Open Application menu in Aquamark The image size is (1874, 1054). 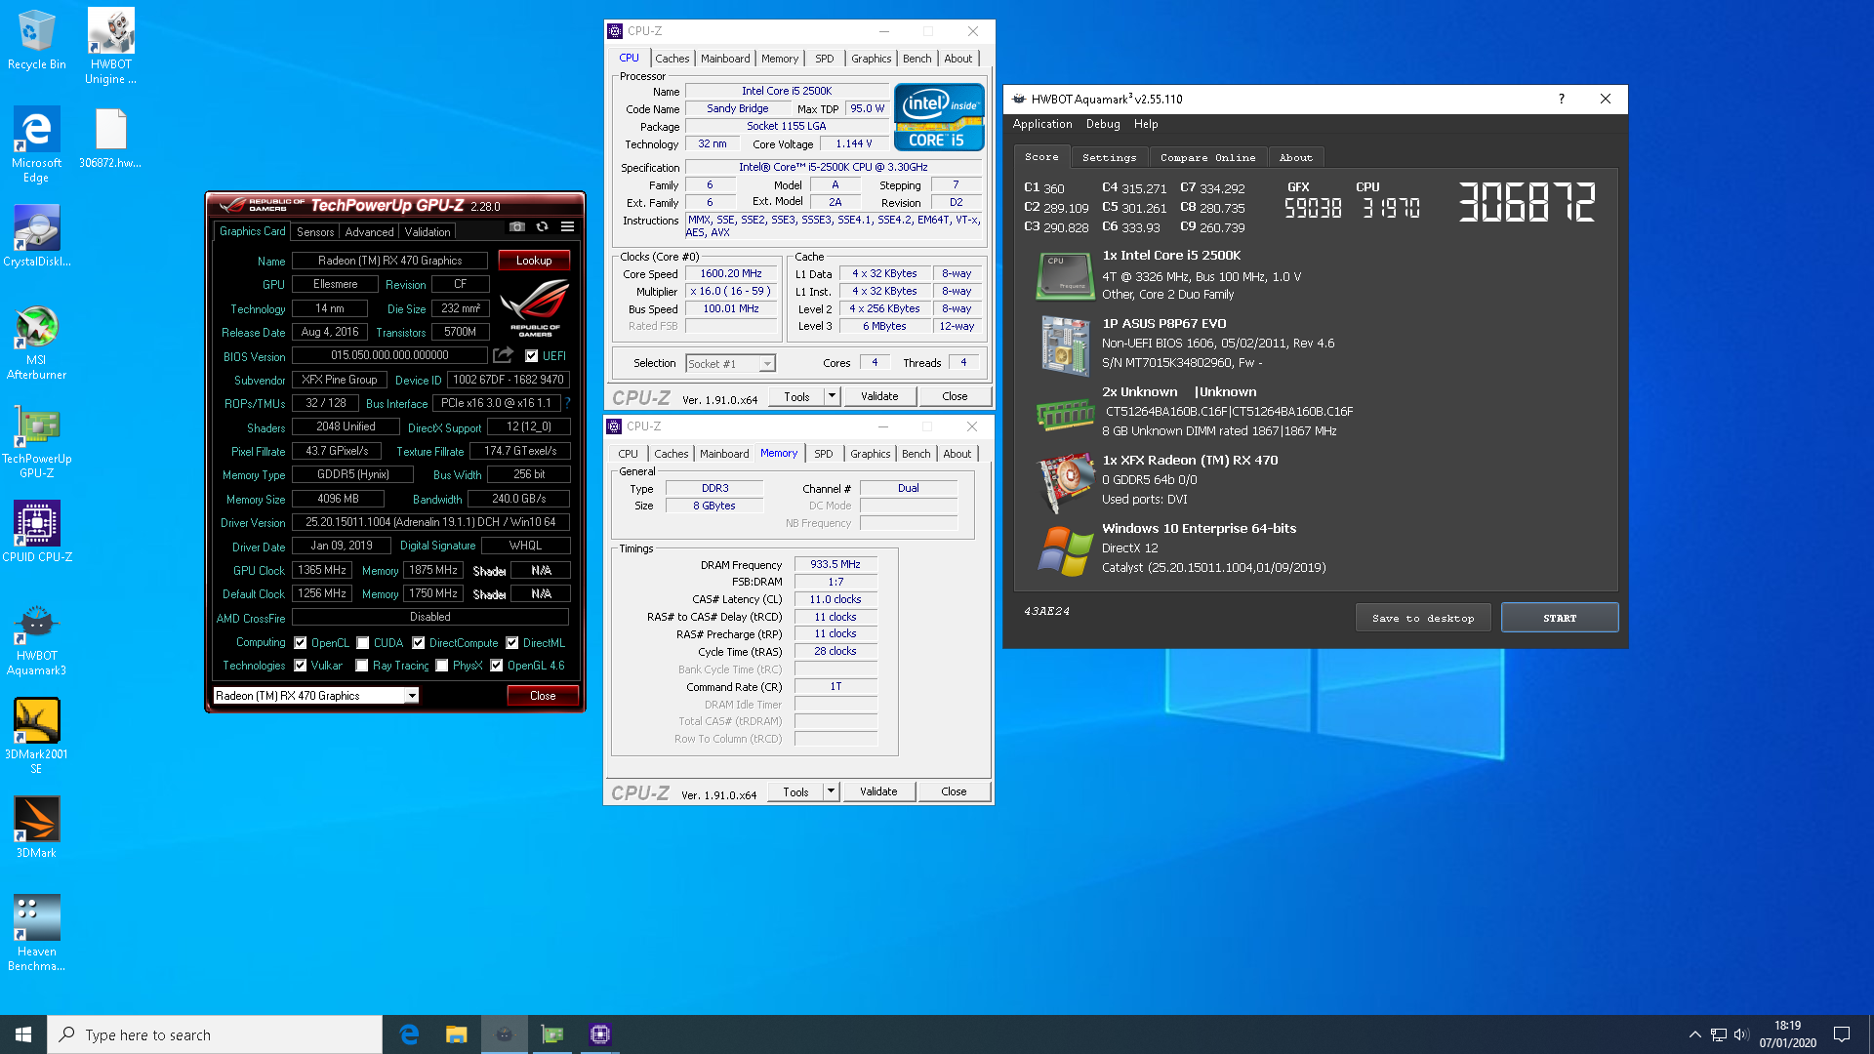point(1042,124)
